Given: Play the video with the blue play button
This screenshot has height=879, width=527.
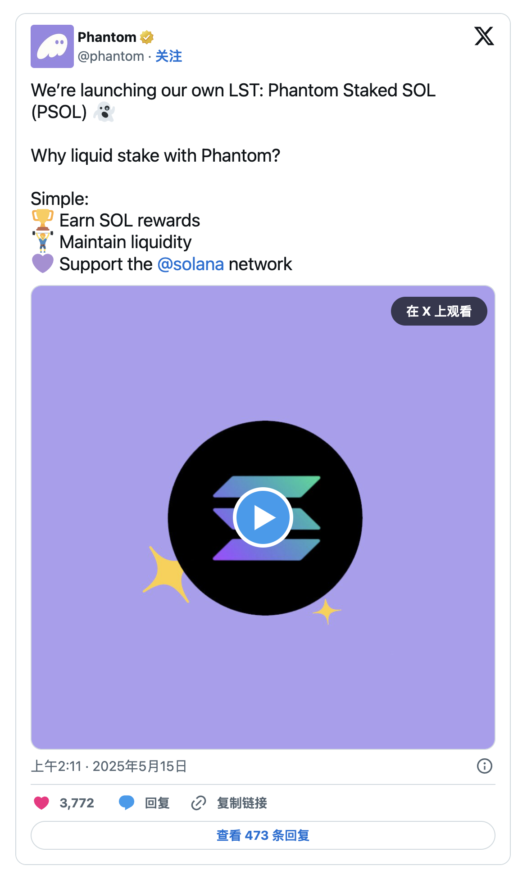Looking at the screenshot, I should click(x=263, y=517).
